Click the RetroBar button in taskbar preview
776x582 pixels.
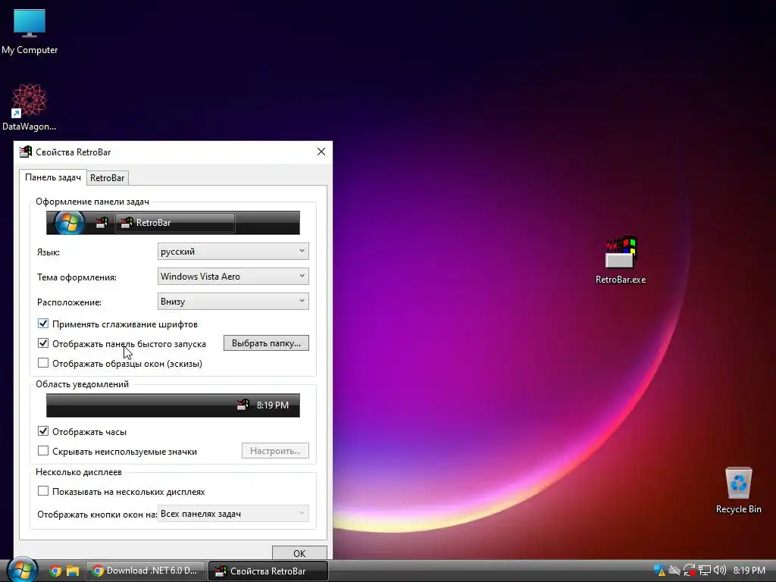pyautogui.click(x=175, y=223)
